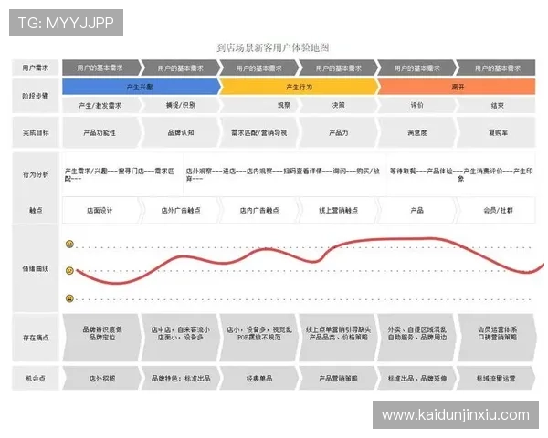
Task: Select the 存在痛点 row header
Action: pos(36,338)
